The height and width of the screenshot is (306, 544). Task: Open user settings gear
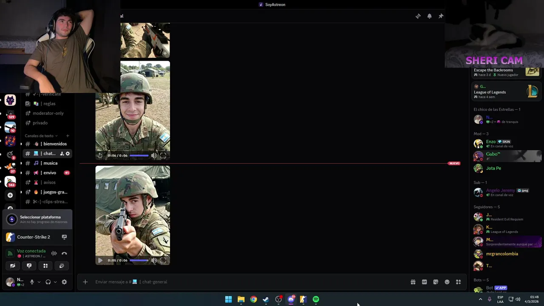click(64, 282)
